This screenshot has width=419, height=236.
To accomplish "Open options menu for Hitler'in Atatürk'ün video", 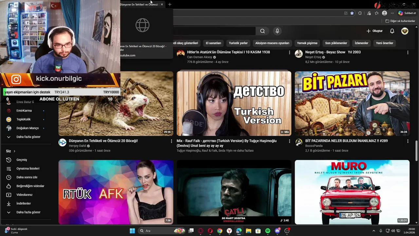I will tap(289, 52).
